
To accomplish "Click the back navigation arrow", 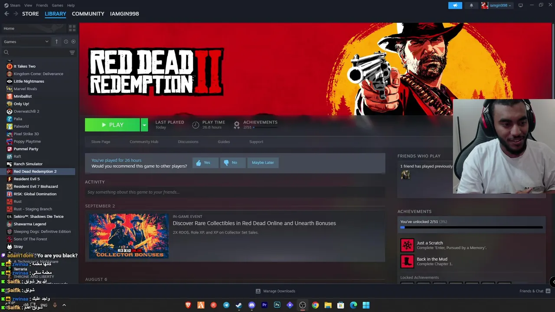I will click(x=7, y=14).
